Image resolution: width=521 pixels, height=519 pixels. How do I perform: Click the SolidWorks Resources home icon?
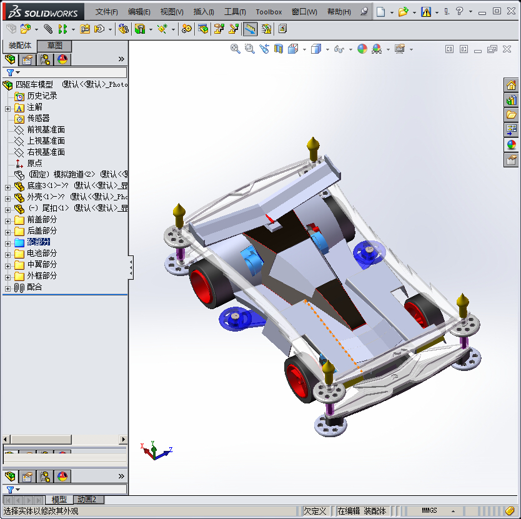tap(511, 85)
